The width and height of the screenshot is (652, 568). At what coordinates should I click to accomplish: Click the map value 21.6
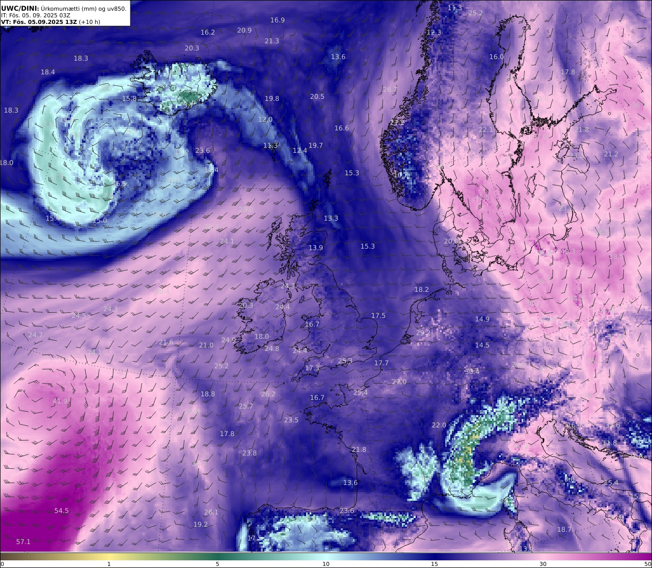pyautogui.click(x=166, y=342)
